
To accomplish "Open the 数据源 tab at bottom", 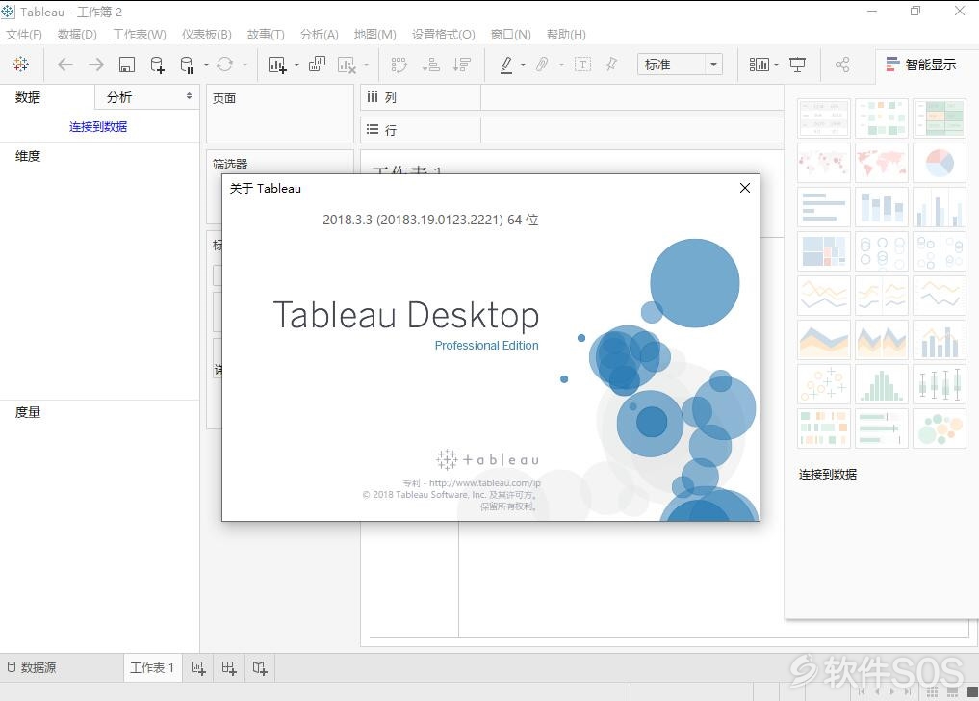I will pos(32,668).
